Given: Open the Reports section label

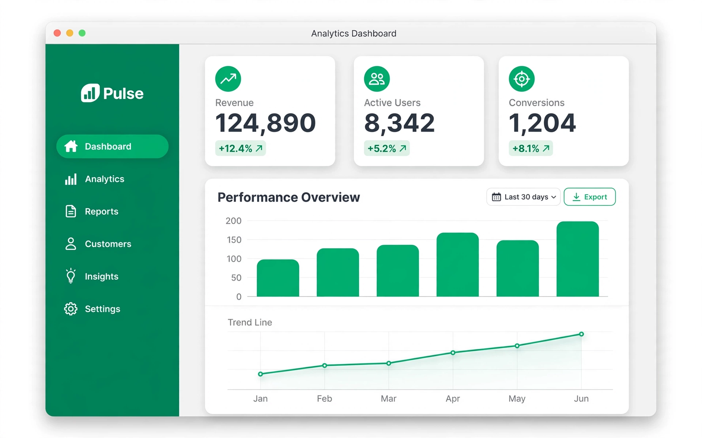Looking at the screenshot, I should pyautogui.click(x=102, y=211).
